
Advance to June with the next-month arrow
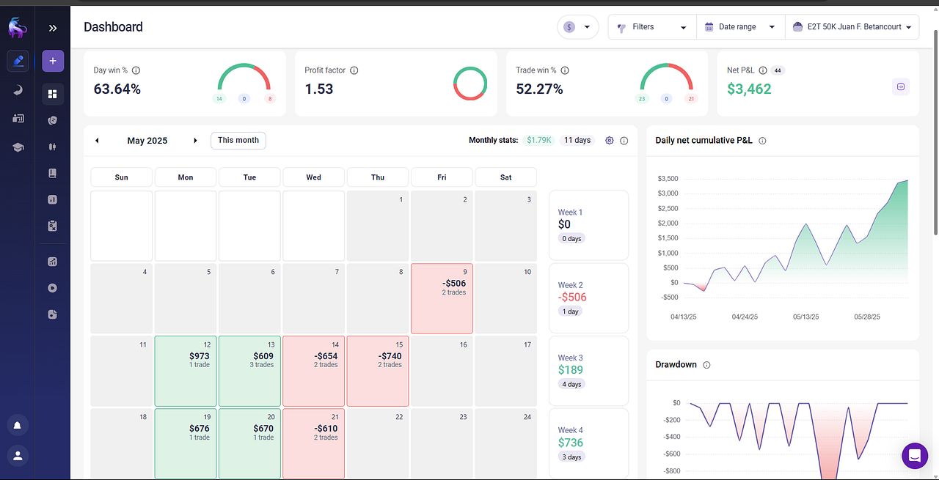click(x=196, y=140)
